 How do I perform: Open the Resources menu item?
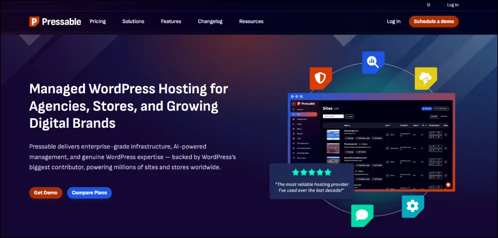tap(251, 21)
